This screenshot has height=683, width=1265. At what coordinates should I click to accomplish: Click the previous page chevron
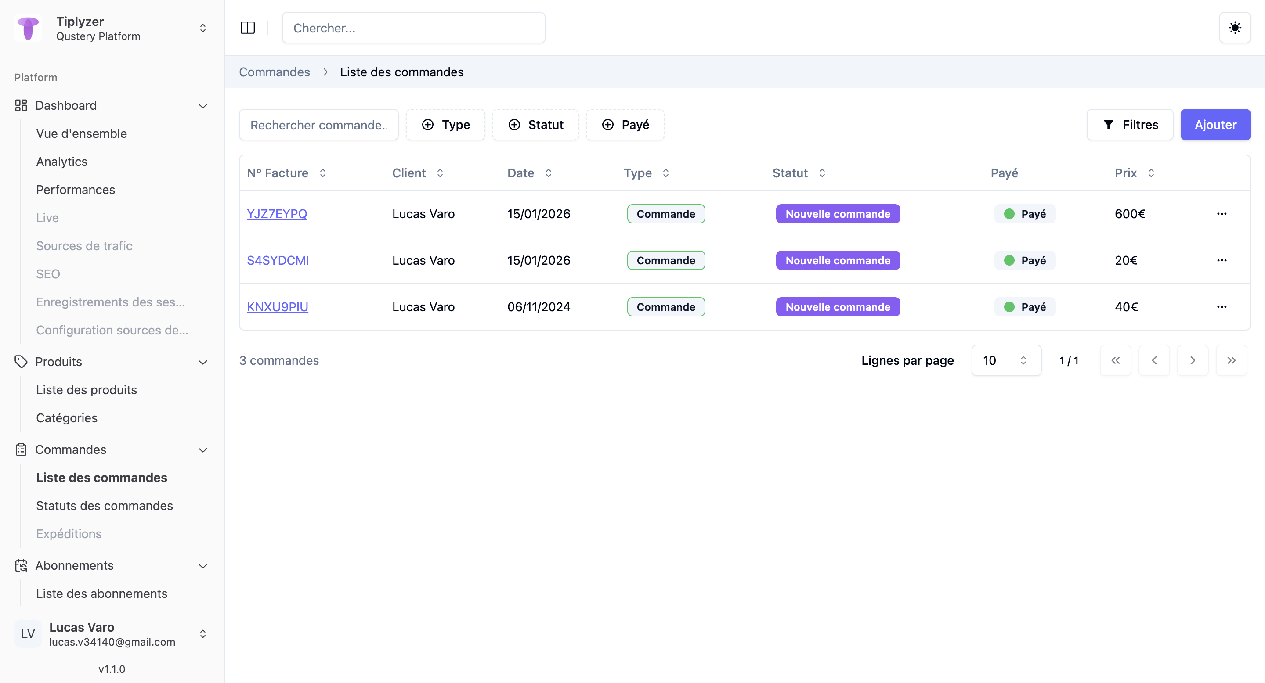click(1154, 361)
